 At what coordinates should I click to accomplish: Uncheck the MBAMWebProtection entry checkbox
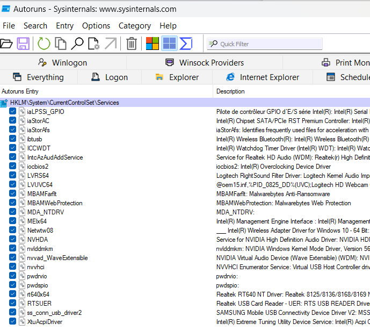pos(12,203)
